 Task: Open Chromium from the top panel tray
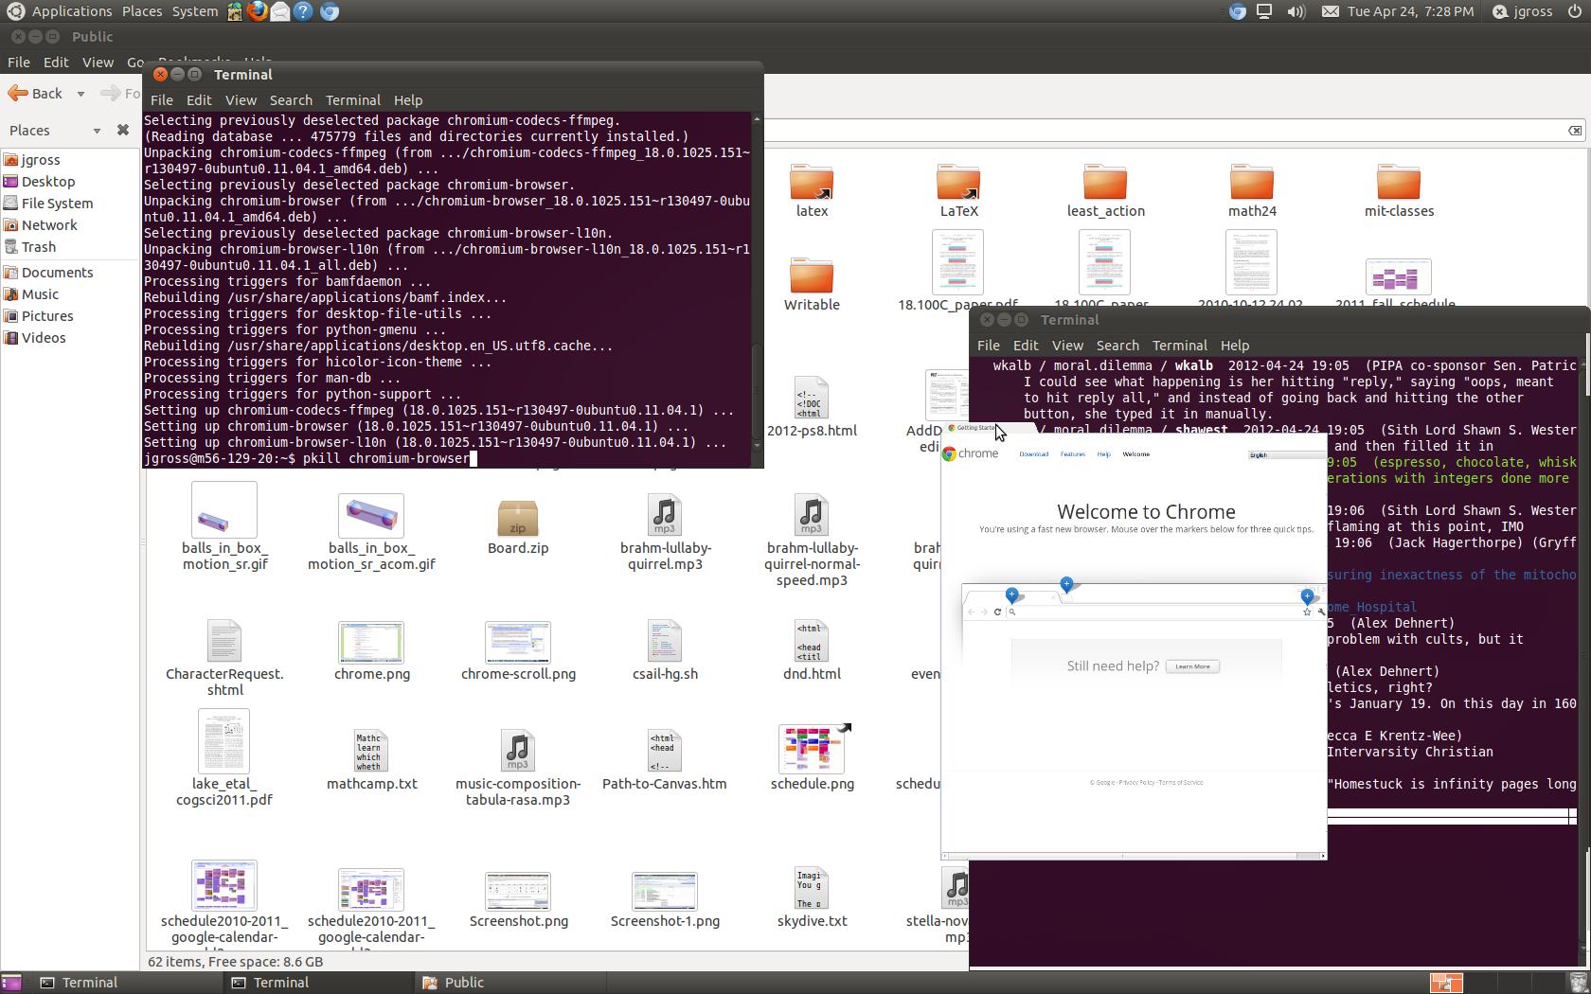(1237, 11)
